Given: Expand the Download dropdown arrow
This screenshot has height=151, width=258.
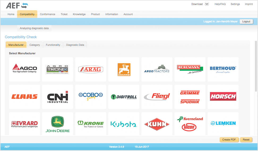Looking at the screenshot, I should point(207,4).
